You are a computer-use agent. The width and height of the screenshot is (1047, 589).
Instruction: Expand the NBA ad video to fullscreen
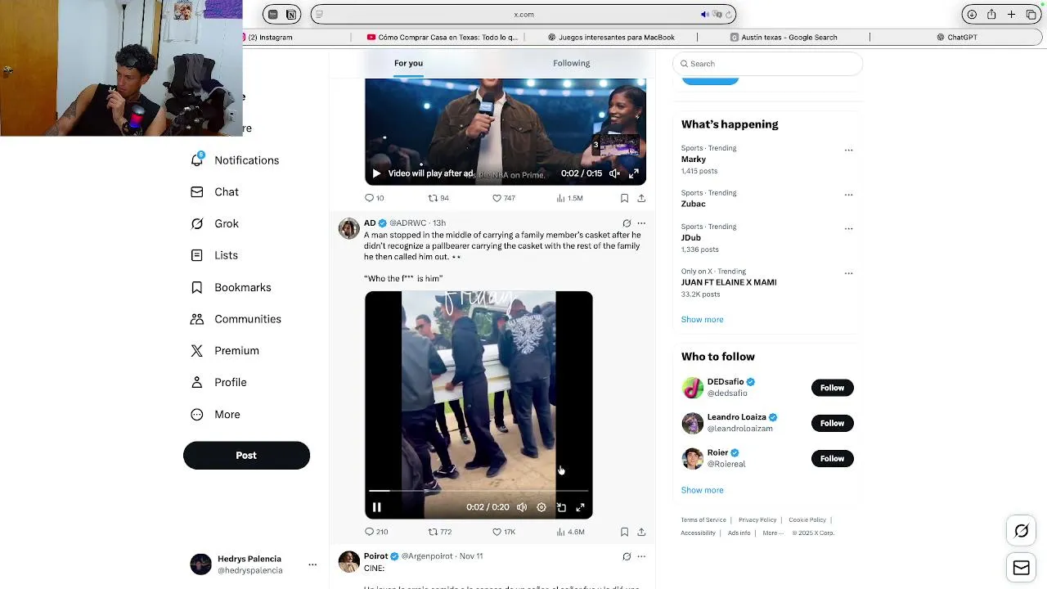[x=634, y=173]
